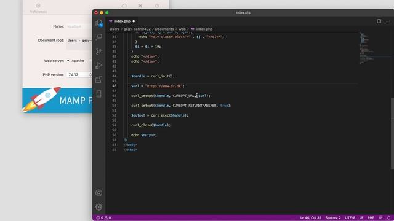Split the editor to the right

coord(379,21)
